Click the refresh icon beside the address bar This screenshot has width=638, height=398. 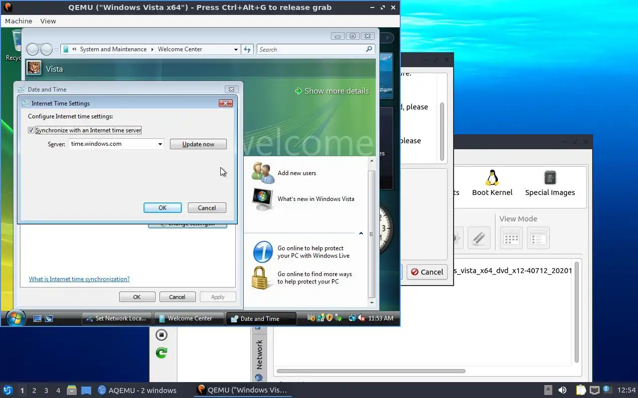point(247,49)
